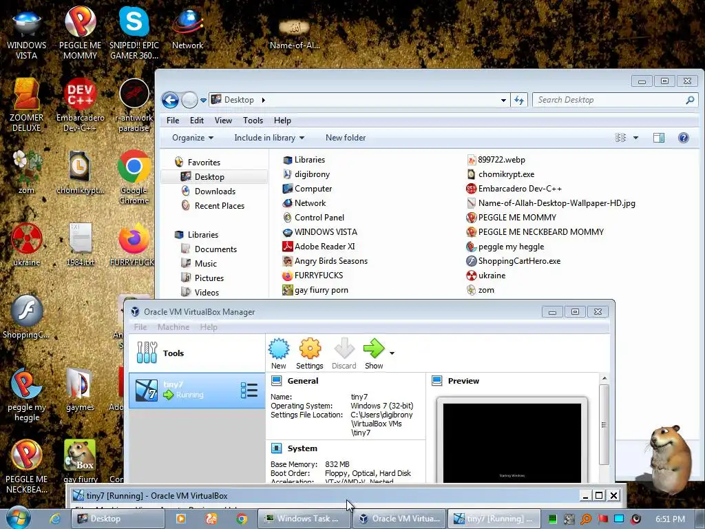The height and width of the screenshot is (529, 705).
Task: Expand the Desktop breadcrumb arrow in address bar
Action: 264,100
